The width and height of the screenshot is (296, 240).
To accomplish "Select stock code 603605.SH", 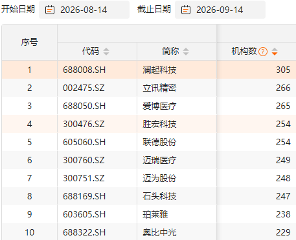I will tap(84, 214).
